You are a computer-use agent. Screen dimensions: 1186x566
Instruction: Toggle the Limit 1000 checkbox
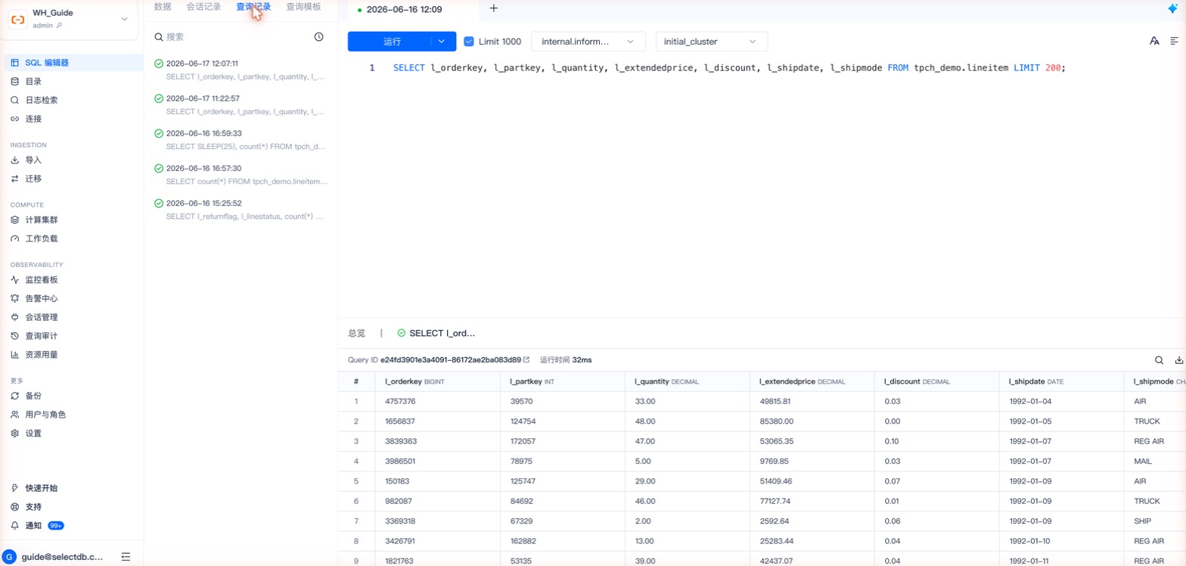click(x=469, y=42)
